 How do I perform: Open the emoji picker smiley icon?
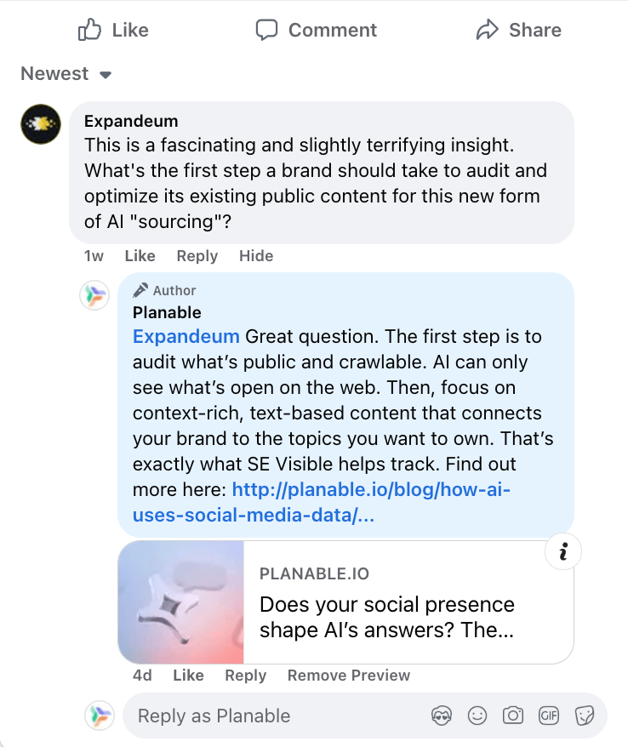point(477,716)
